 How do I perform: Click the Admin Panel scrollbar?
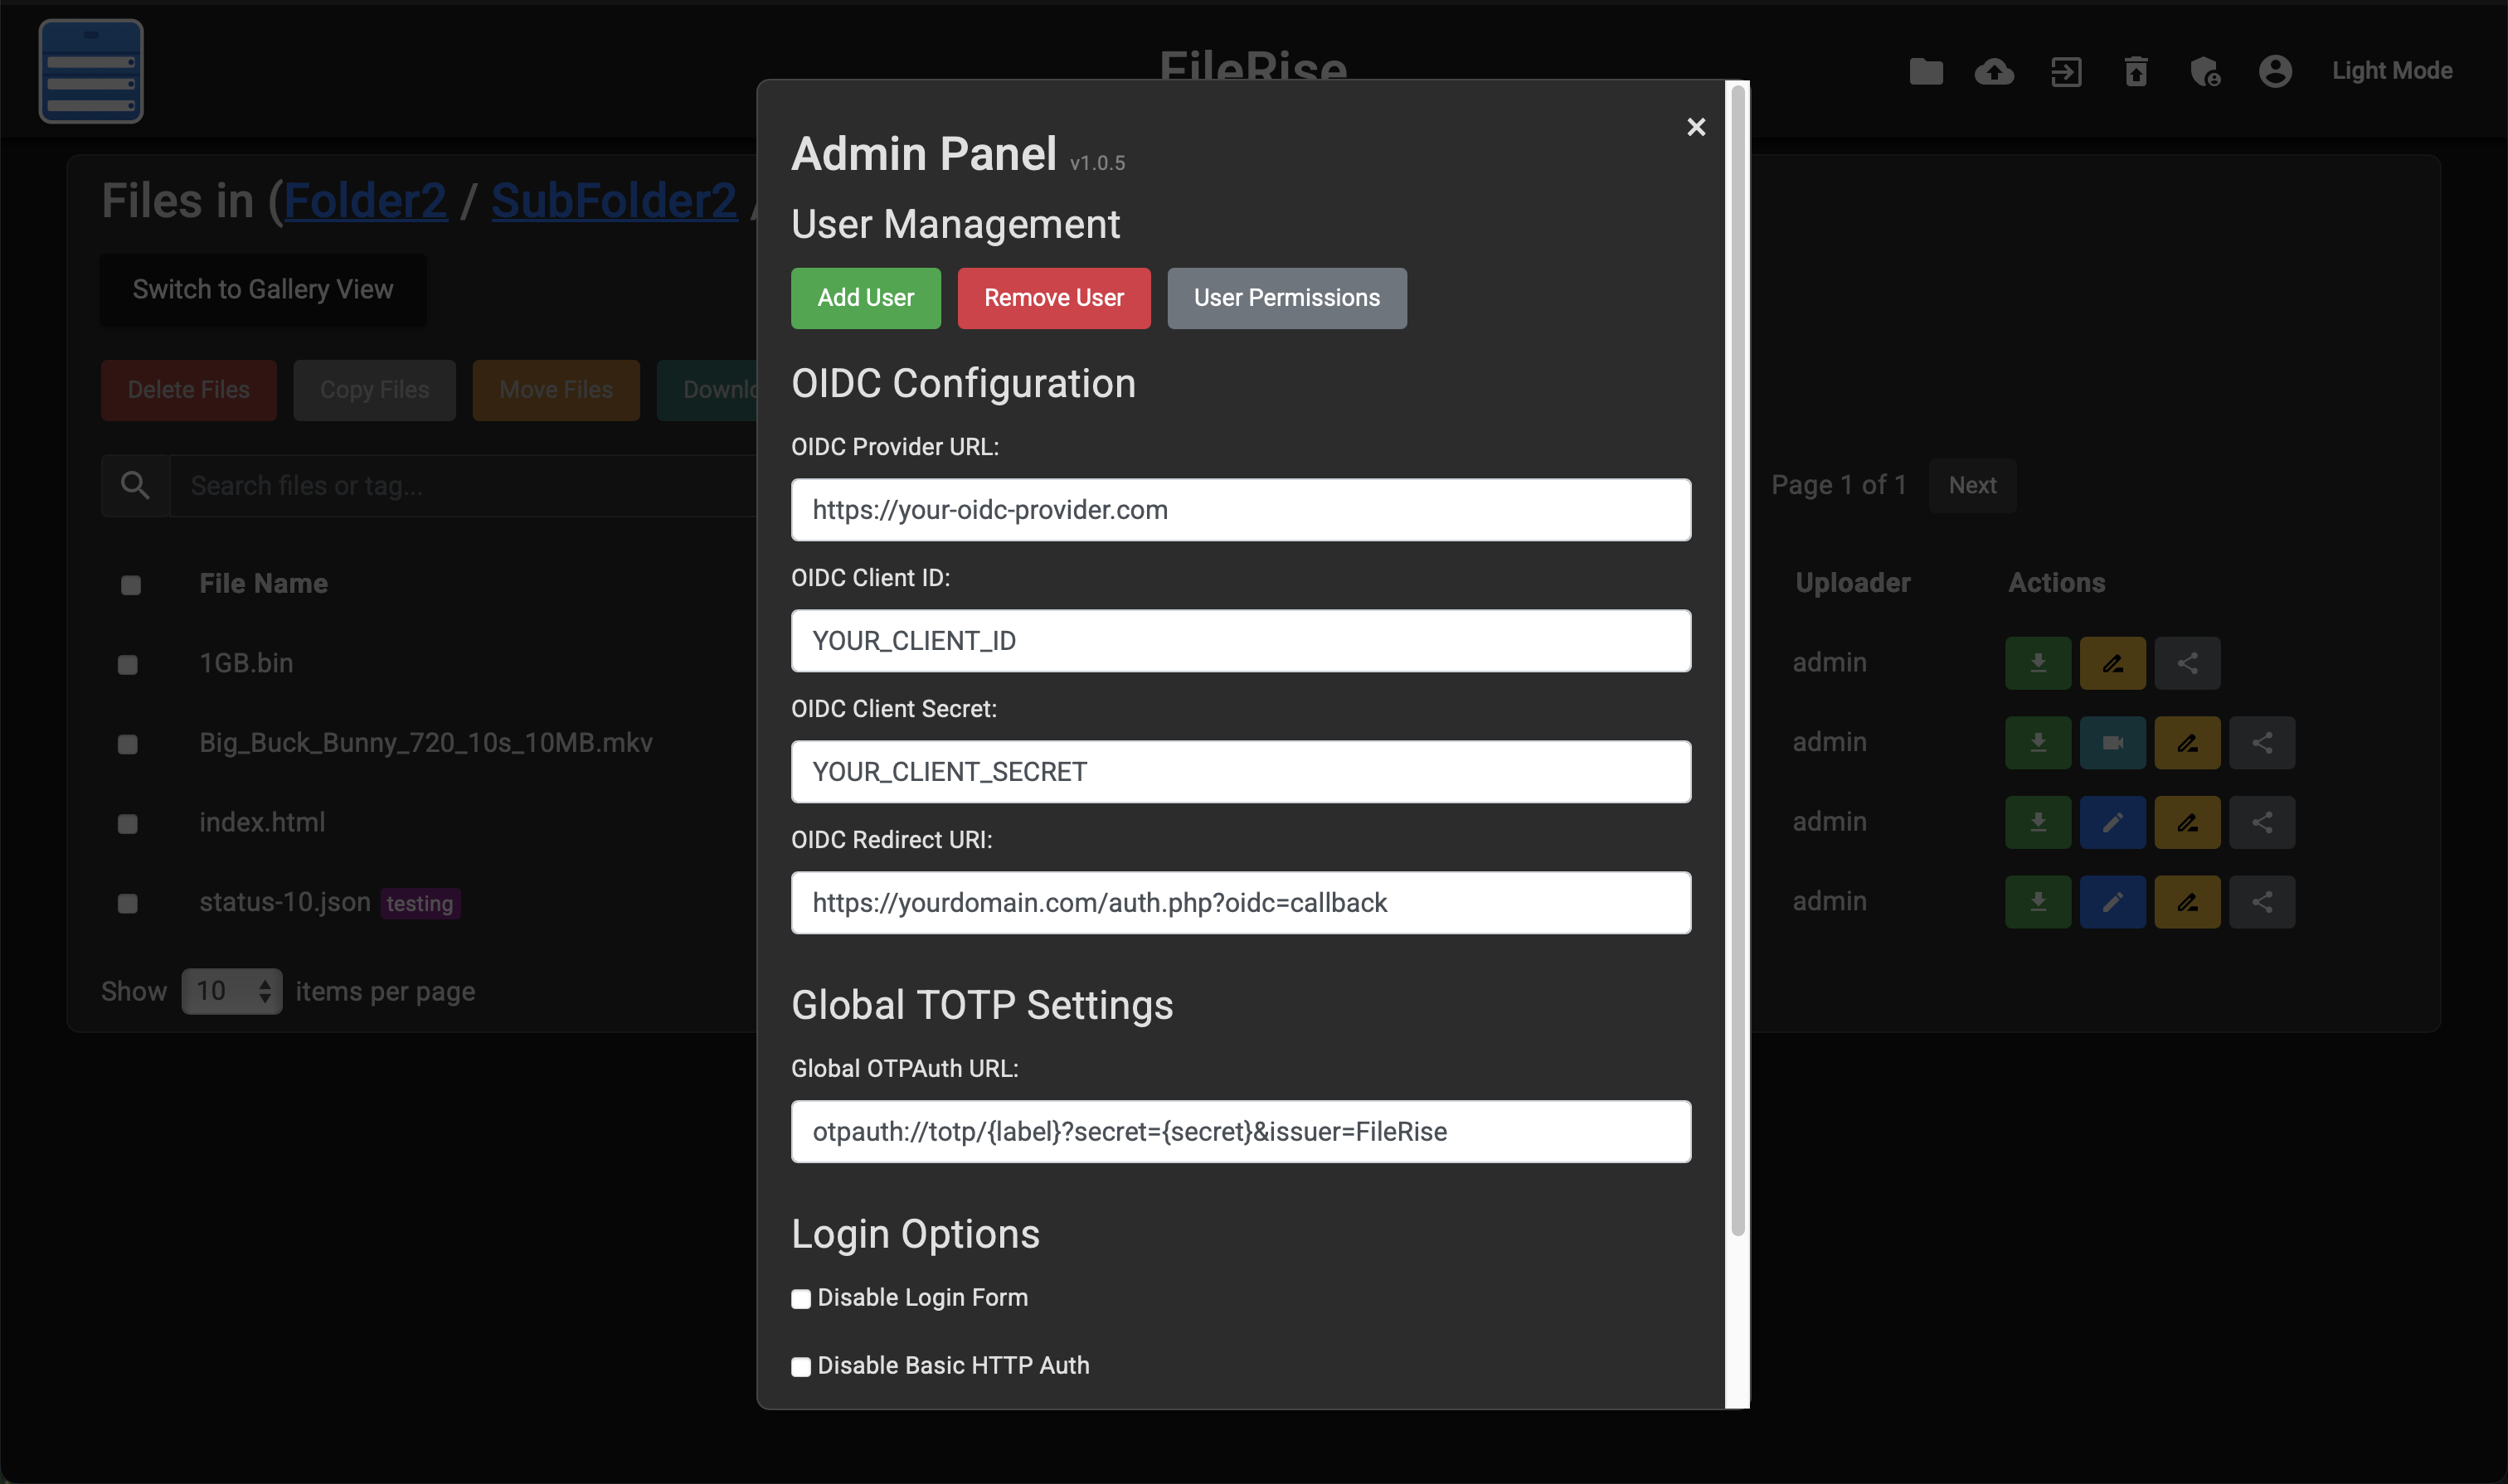(1738, 660)
